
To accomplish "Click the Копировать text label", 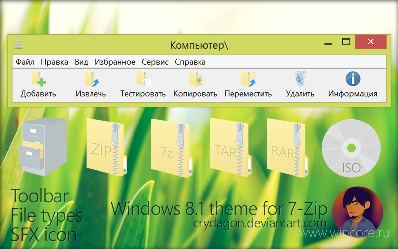I will (x=196, y=94).
